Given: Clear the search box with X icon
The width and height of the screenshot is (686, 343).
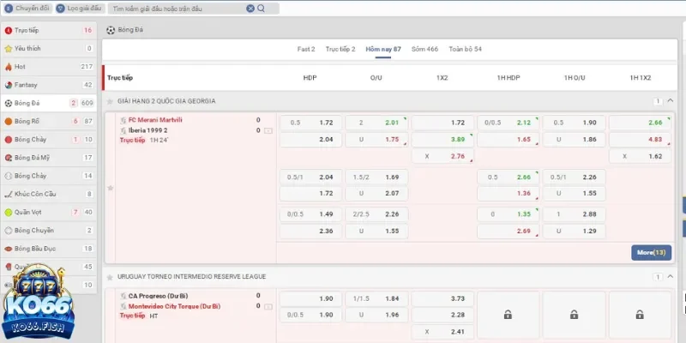Looking at the screenshot, I should (250, 9).
